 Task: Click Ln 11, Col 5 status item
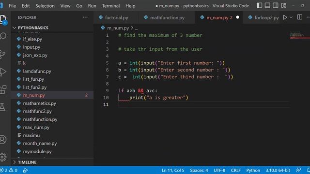pos(173,170)
